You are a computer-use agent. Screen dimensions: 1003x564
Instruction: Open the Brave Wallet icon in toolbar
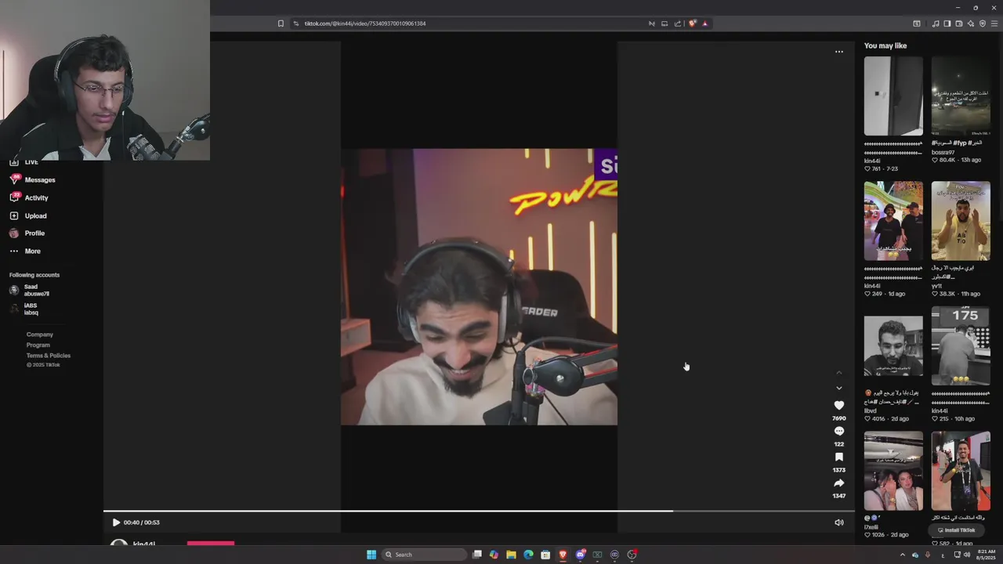point(958,23)
